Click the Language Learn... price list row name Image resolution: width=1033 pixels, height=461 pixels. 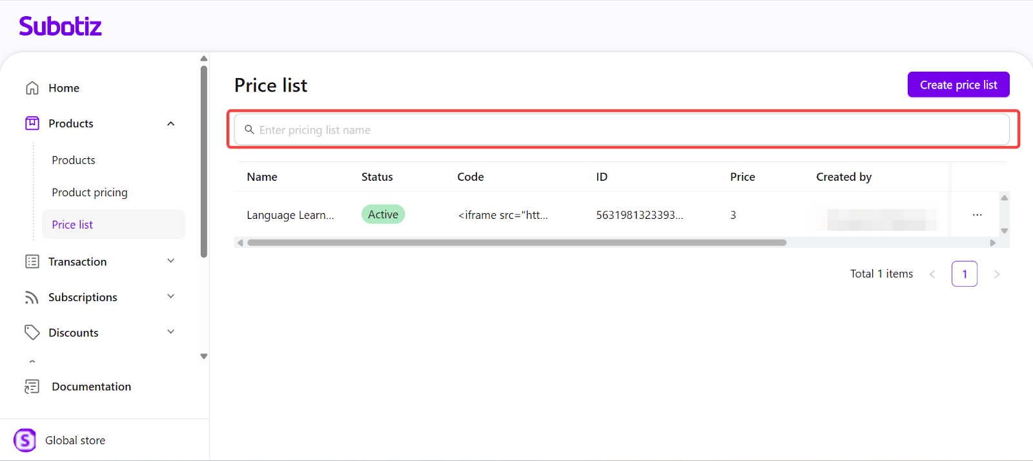pos(291,215)
